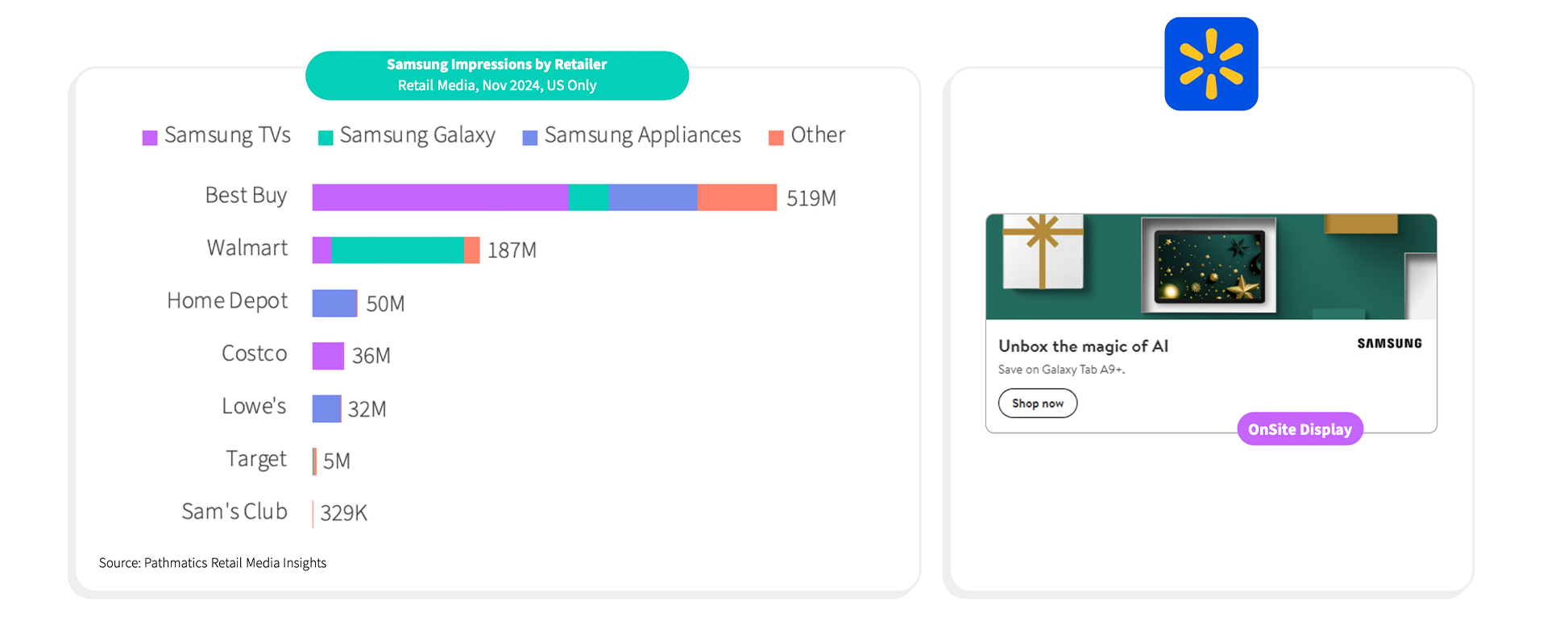Click the blue Appliances segment of Best Buy bar
Screen dimensions: 1547x625
tap(653, 197)
